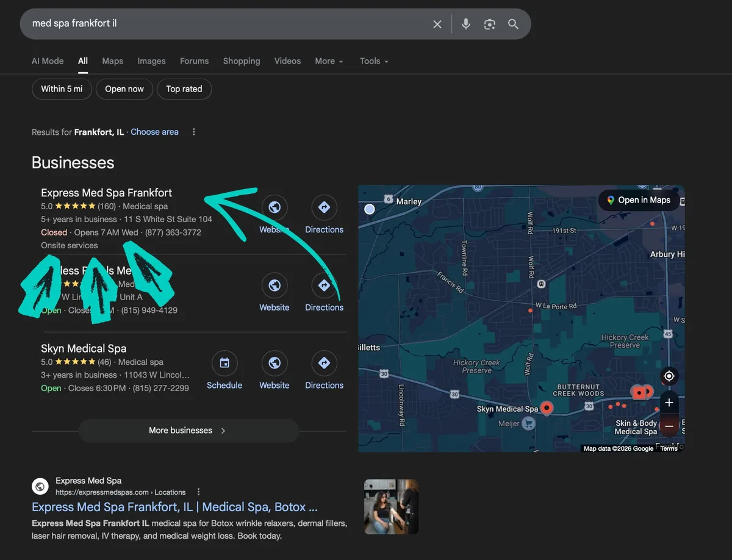Expand the More dropdown
732x560 pixels.
pyautogui.click(x=329, y=61)
